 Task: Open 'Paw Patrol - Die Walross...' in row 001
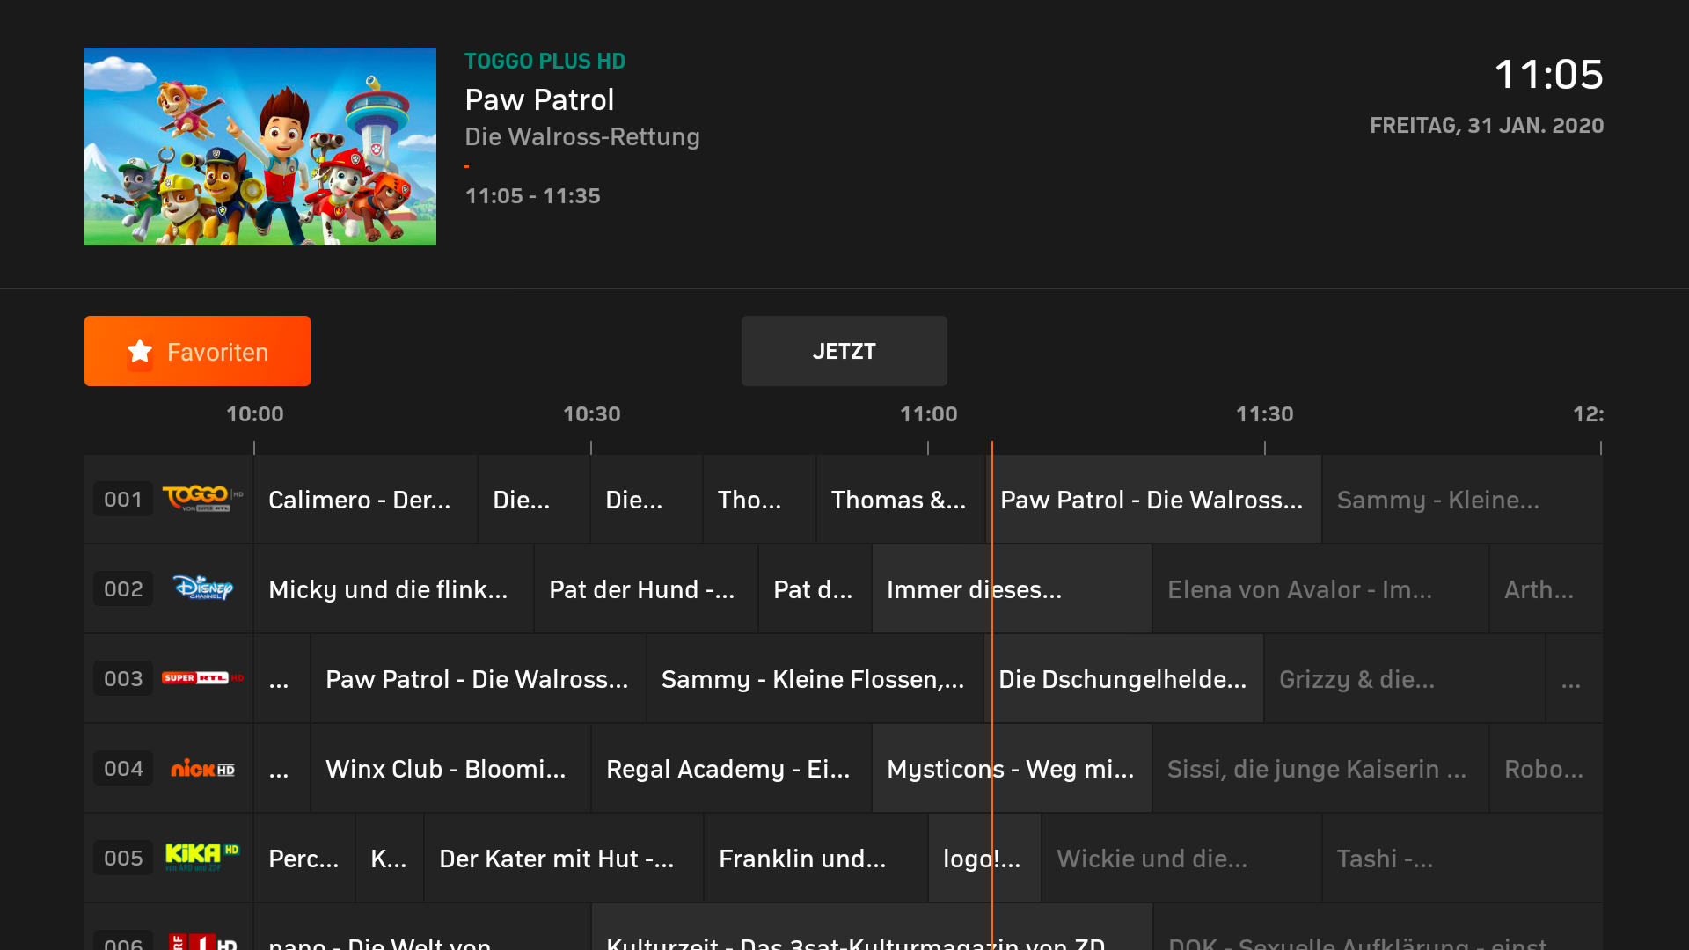(1153, 500)
